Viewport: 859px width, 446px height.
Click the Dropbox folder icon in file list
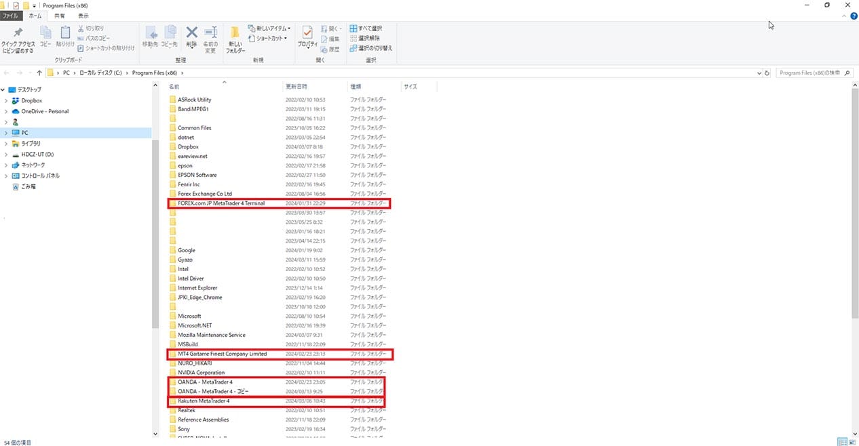pyautogui.click(x=172, y=146)
